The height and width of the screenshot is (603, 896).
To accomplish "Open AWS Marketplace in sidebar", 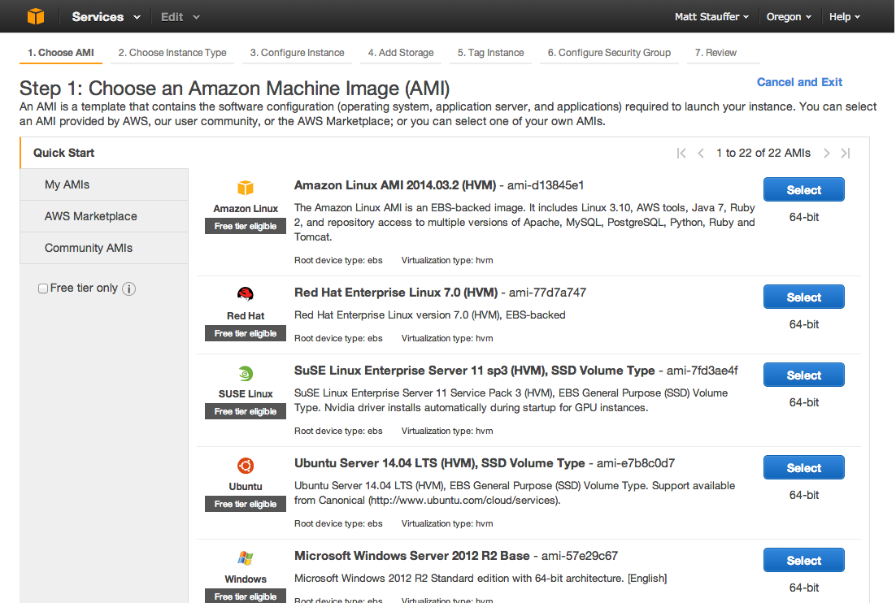I will coord(104,216).
